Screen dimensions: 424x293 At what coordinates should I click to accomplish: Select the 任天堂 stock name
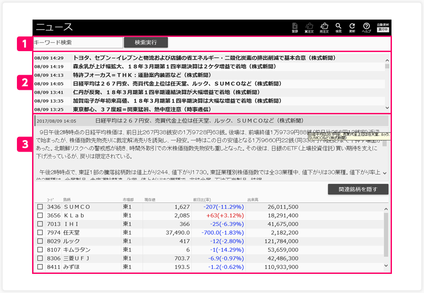pyautogui.click(x=71, y=233)
